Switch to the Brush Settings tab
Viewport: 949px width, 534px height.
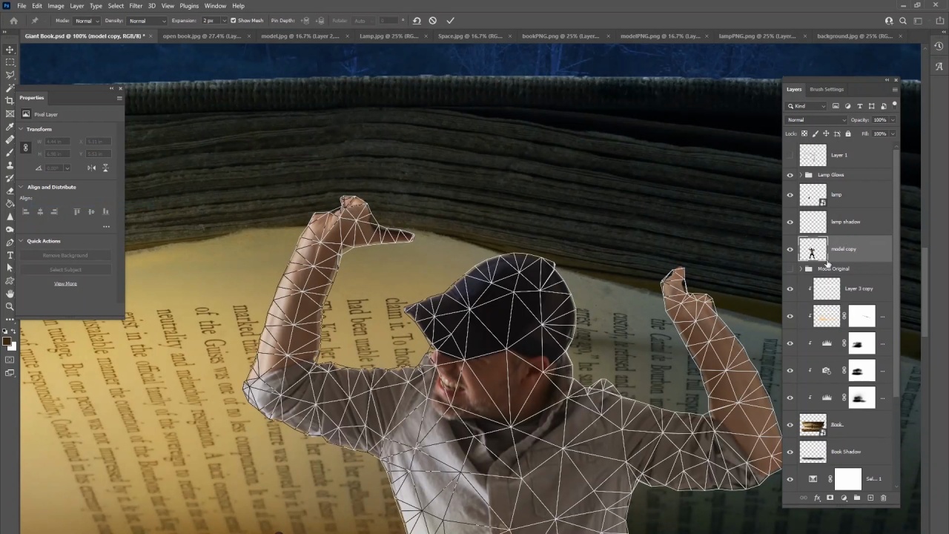826,89
